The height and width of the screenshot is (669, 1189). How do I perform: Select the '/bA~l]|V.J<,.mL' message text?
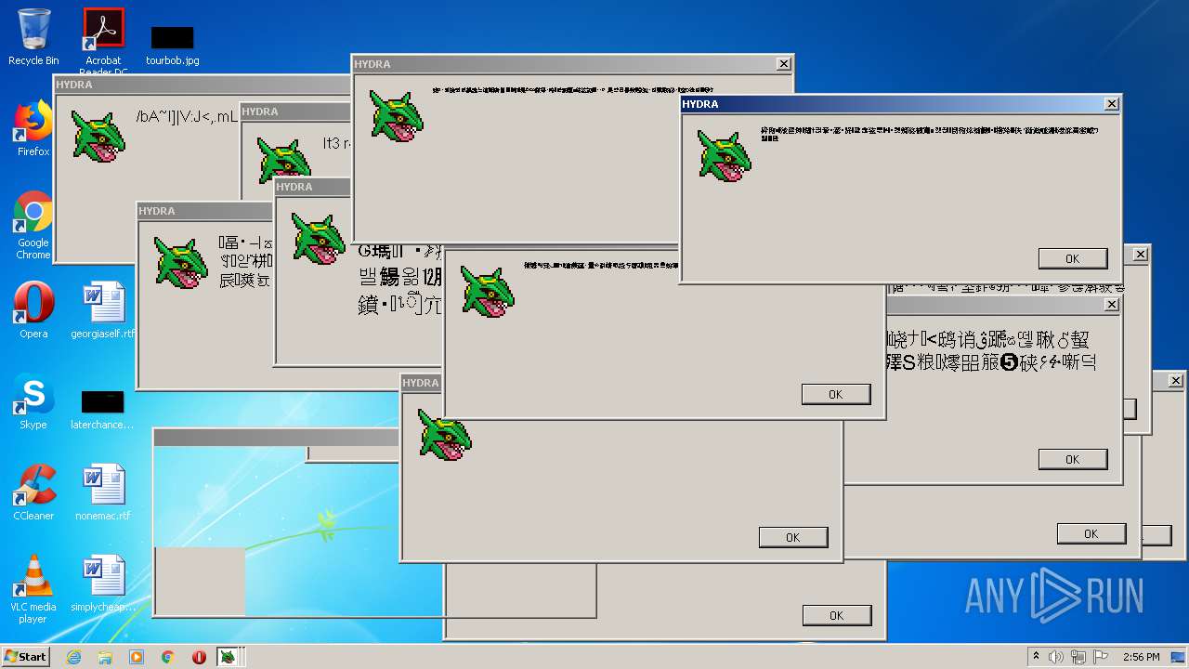click(x=187, y=117)
